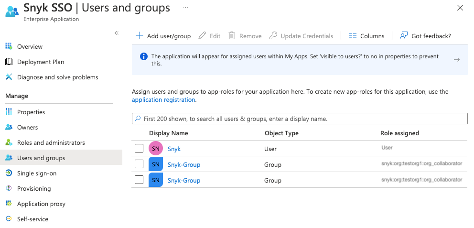Viewport: 474px width, 228px height.
Task: Open Provisioning page
Action: pyautogui.click(x=34, y=189)
